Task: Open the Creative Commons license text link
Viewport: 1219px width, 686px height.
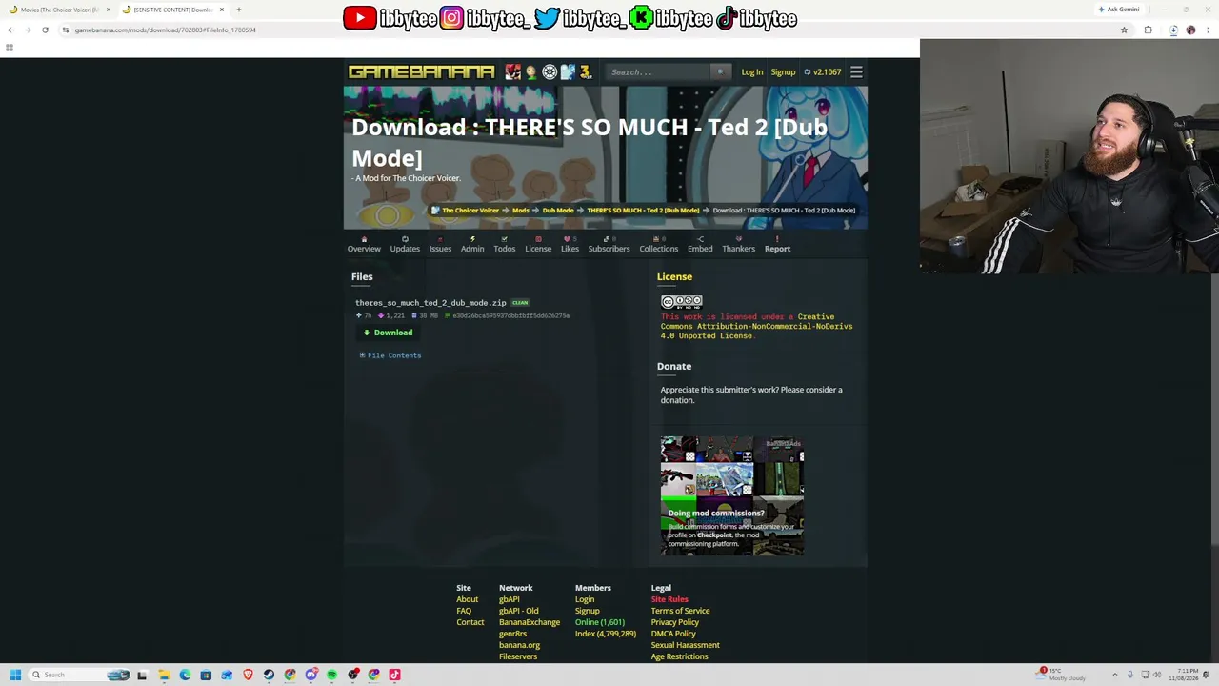Action: 757,326
